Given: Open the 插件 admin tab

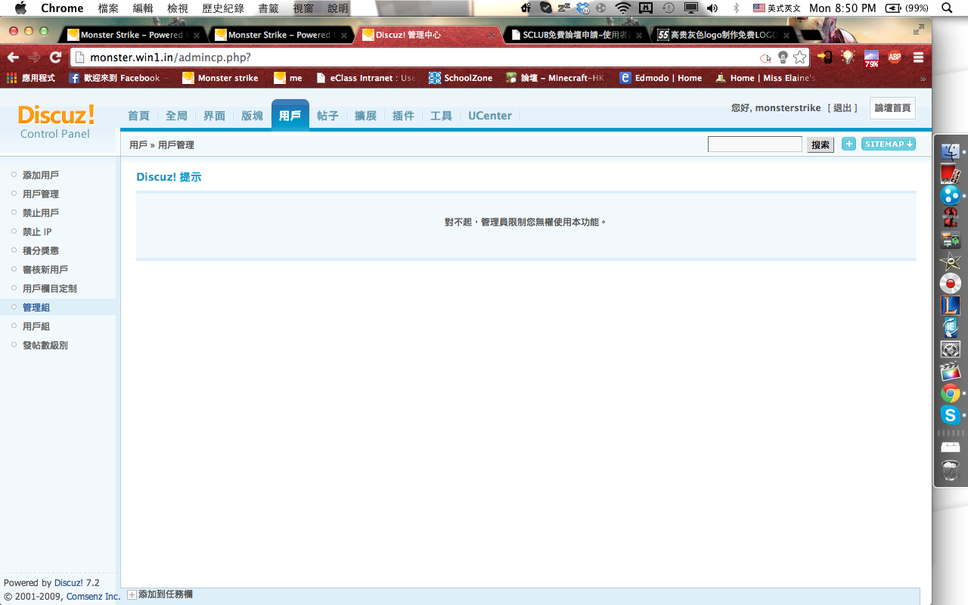Looking at the screenshot, I should pyautogui.click(x=403, y=116).
